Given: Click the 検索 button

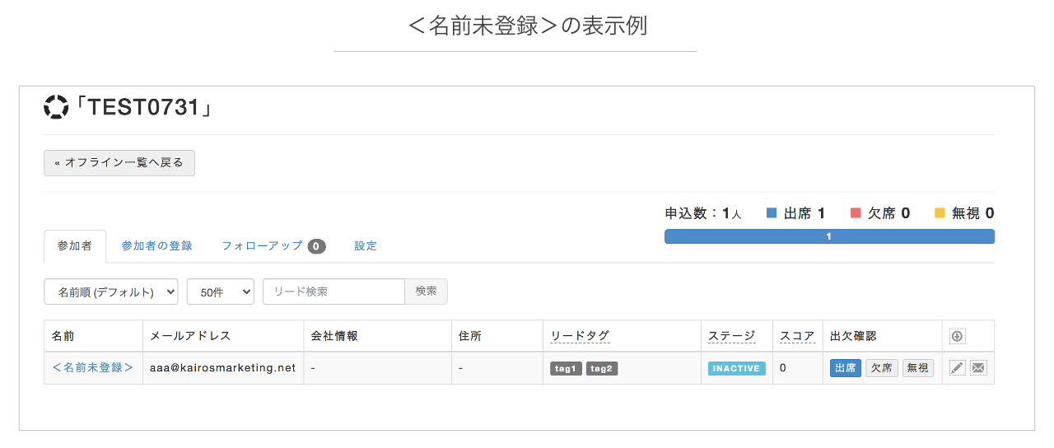Looking at the screenshot, I should tap(427, 292).
